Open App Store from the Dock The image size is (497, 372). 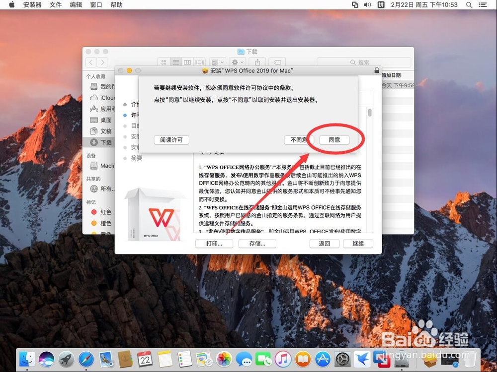pyautogui.click(x=323, y=359)
